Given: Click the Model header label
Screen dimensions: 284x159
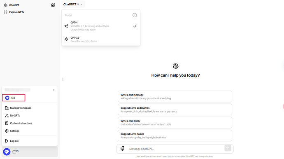Looking at the screenshot, I should pos(68,15).
